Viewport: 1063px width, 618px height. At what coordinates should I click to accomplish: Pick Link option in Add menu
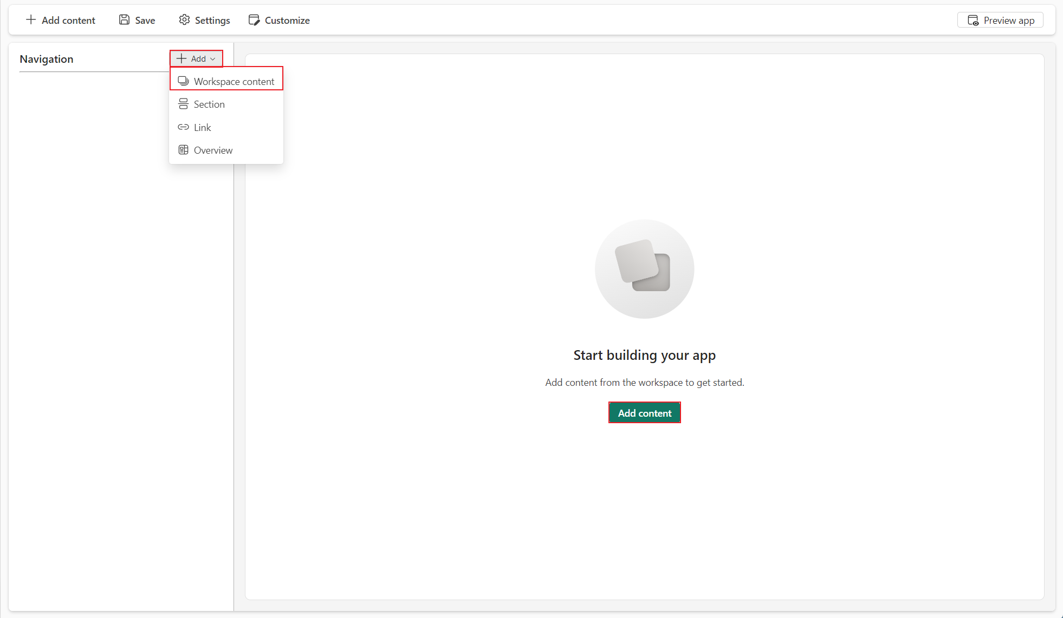pos(203,128)
